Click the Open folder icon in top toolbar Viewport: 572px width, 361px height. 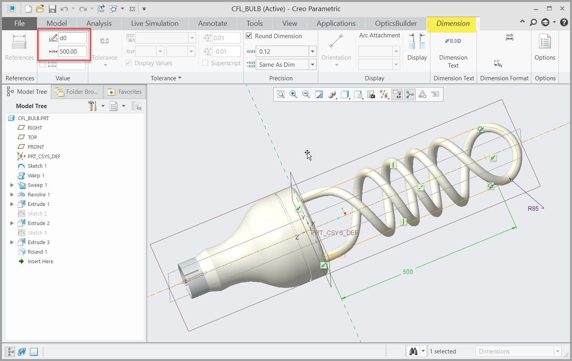point(40,9)
